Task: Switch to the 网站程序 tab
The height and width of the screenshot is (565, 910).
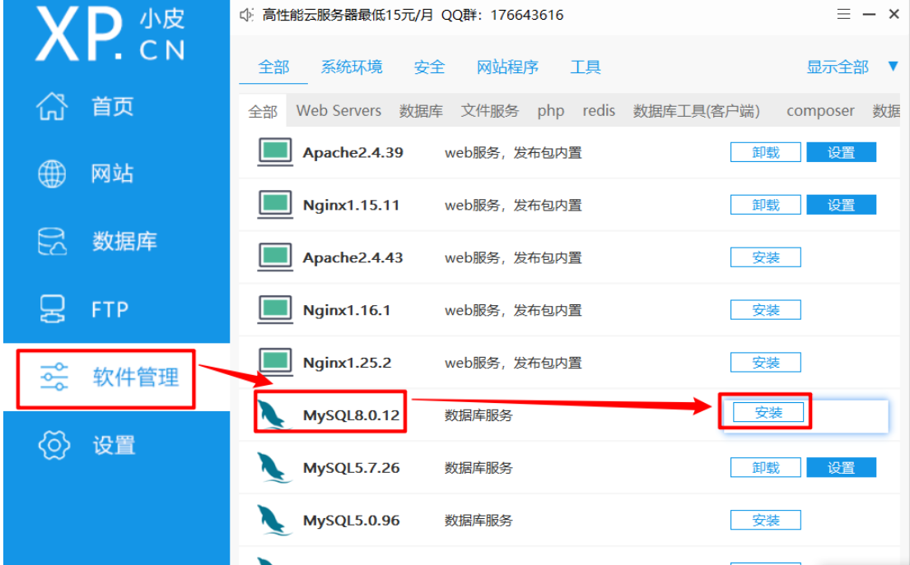Action: point(507,67)
